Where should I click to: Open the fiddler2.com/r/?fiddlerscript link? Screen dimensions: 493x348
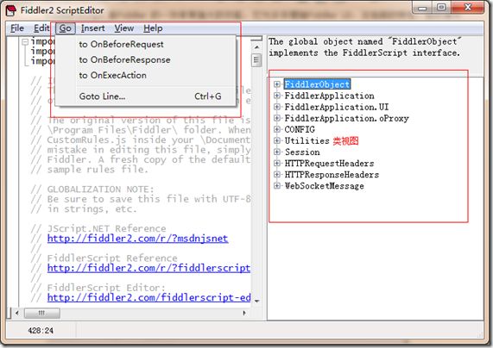point(149,268)
